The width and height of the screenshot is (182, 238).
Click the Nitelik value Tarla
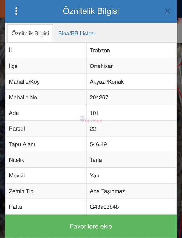(95, 160)
